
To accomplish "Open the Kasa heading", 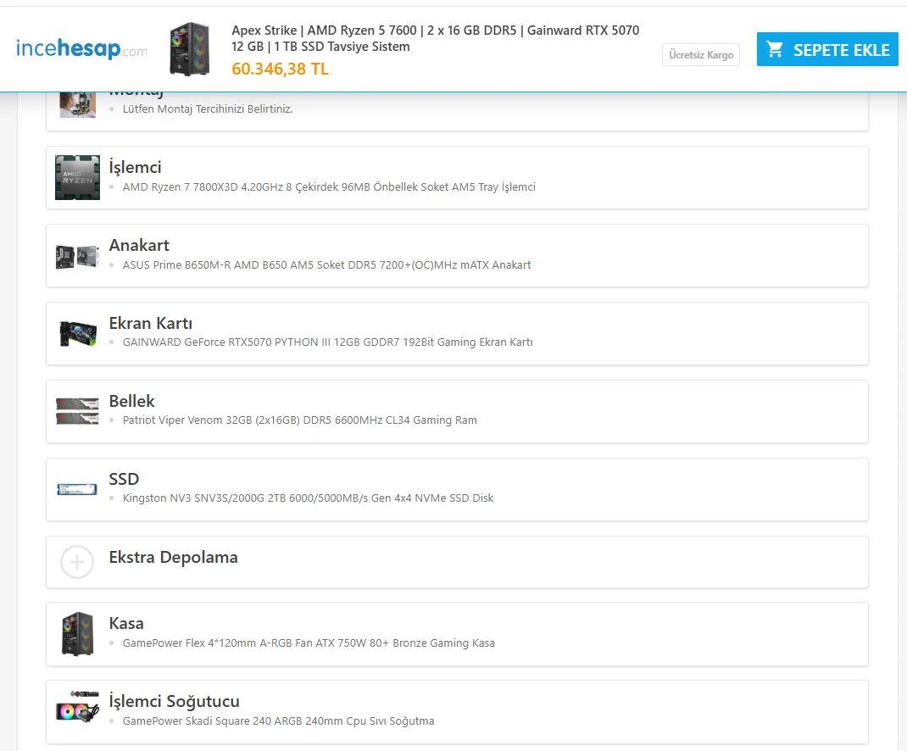I will coord(126,623).
